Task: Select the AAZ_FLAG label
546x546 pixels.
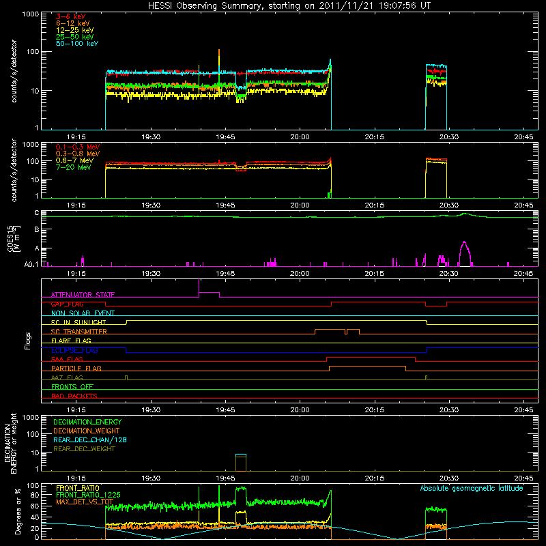Action: point(67,377)
